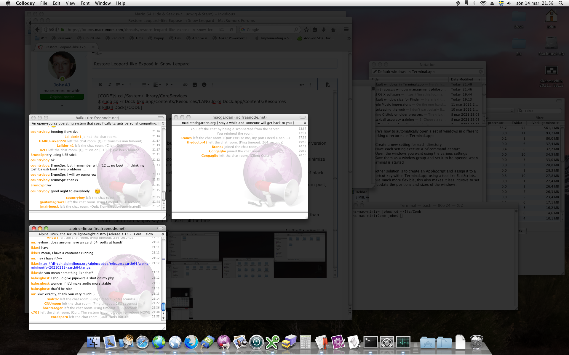Click the Spotlight magnifier in the menu bar
Image resolution: width=569 pixels, height=355 pixels.
pos(560,3)
